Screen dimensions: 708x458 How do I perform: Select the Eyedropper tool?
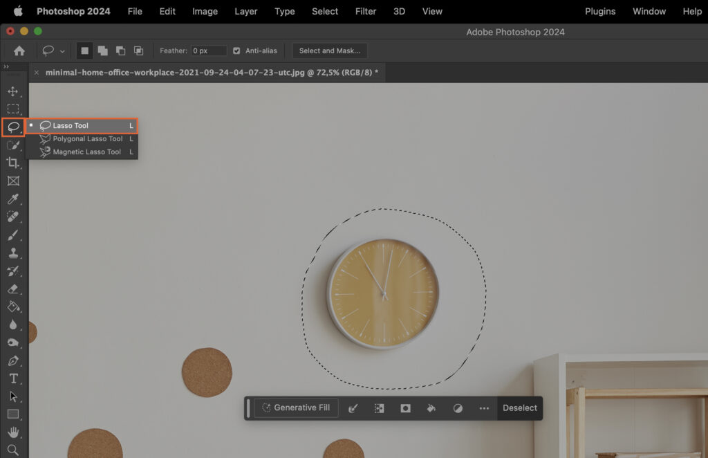click(x=12, y=199)
